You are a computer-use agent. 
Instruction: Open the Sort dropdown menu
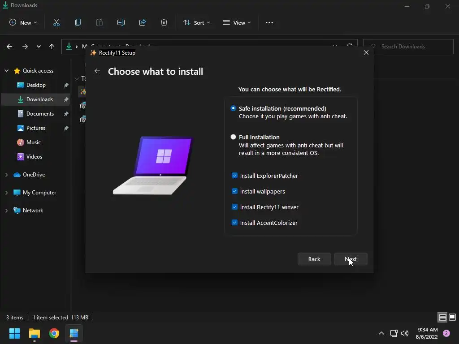[x=196, y=22]
